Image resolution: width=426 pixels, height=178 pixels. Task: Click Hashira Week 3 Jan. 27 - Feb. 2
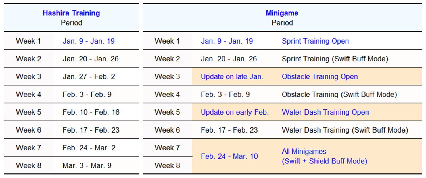pos(89,76)
